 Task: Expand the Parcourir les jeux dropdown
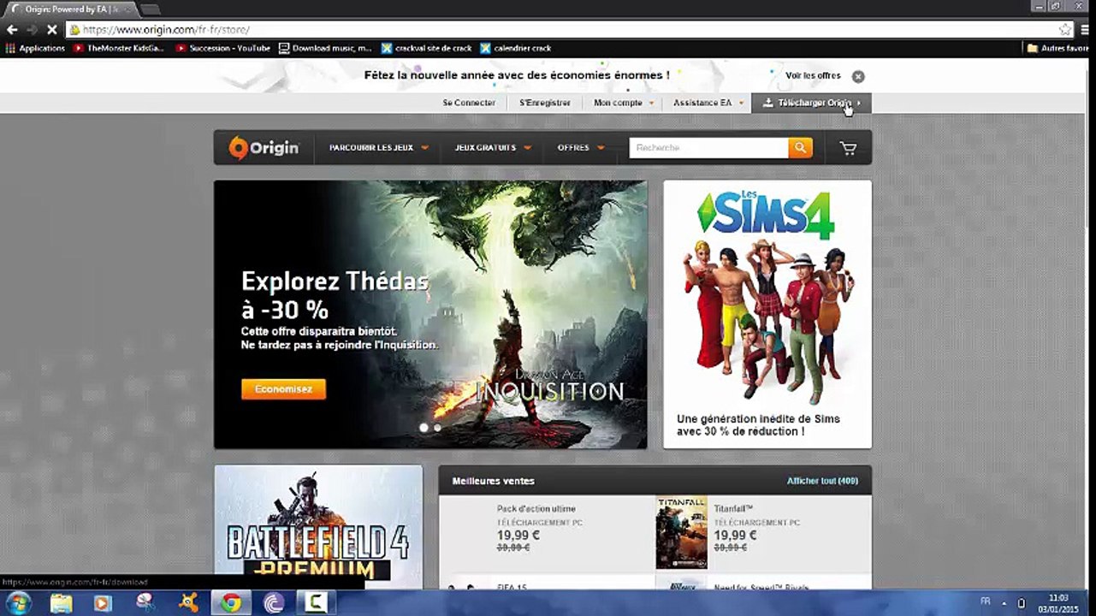tap(379, 148)
